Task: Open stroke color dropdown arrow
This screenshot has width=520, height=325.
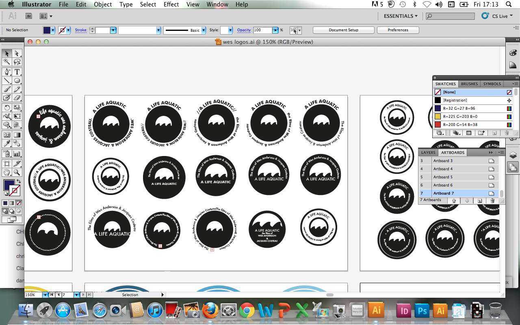Action: [69, 30]
